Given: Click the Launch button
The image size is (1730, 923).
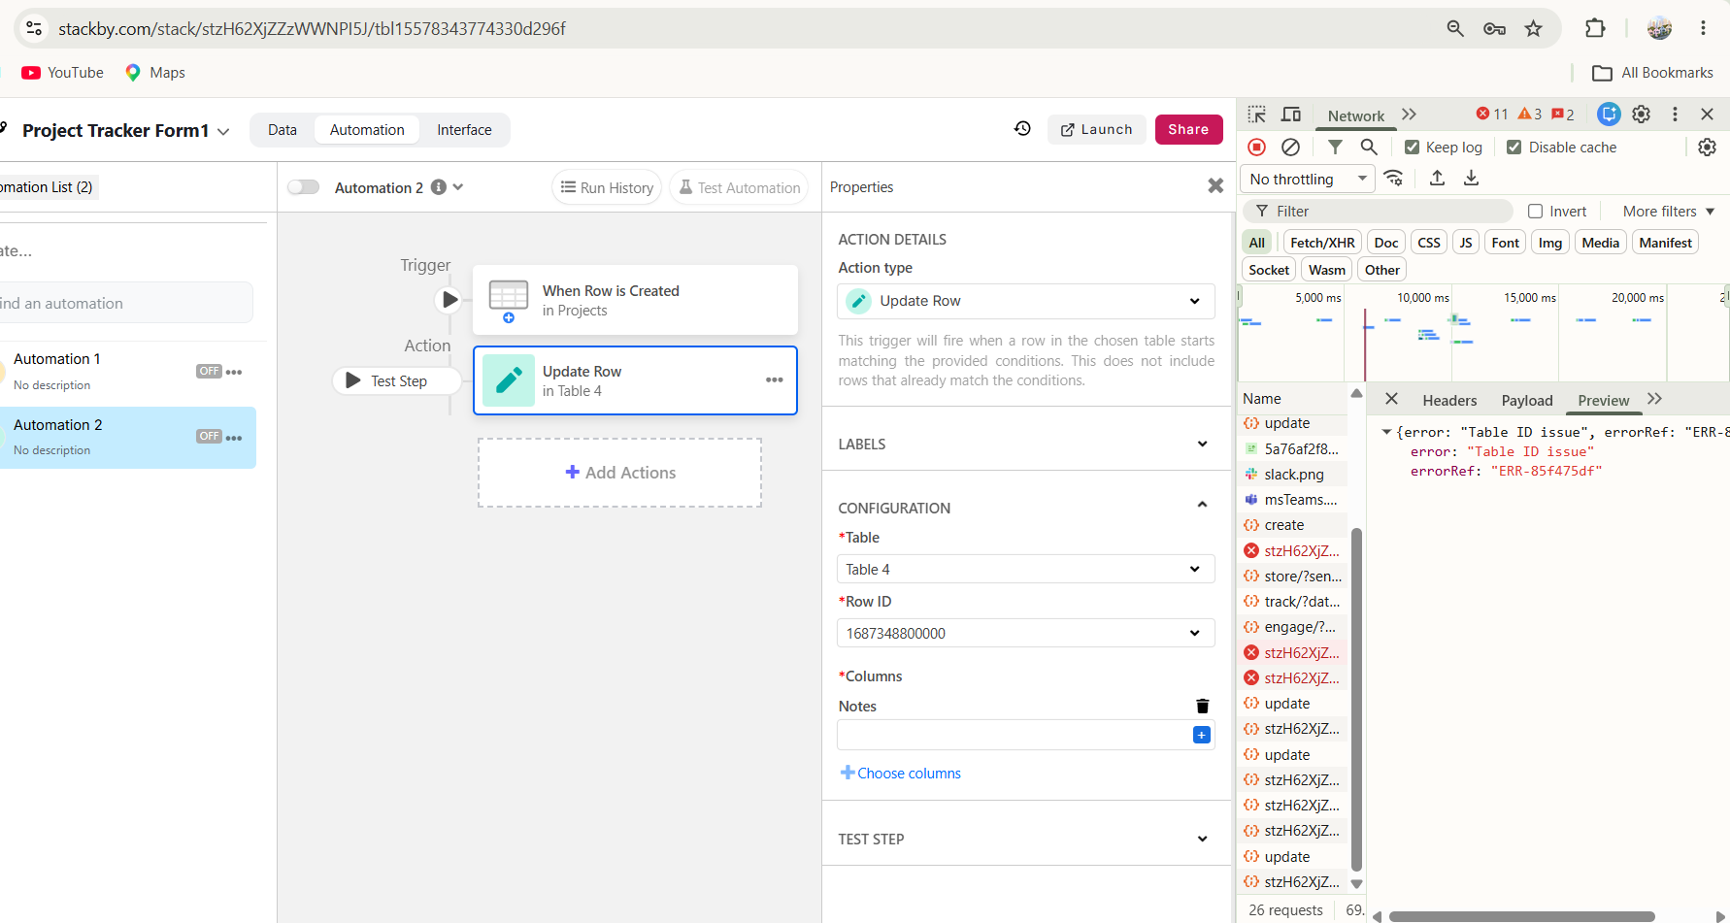Looking at the screenshot, I should [1096, 129].
